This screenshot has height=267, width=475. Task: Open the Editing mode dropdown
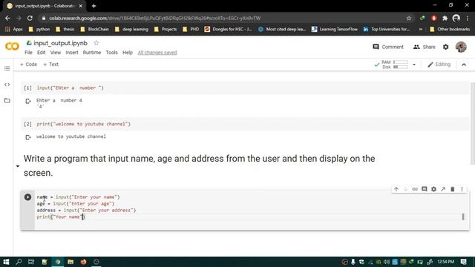coord(439,65)
